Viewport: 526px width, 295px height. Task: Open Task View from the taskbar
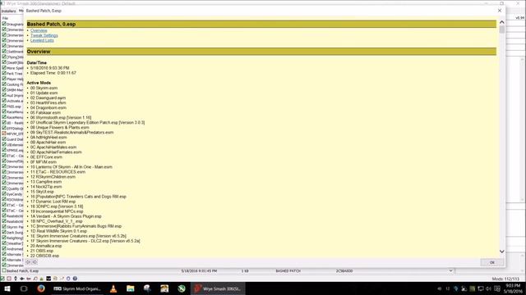pyautogui.click(x=24, y=288)
